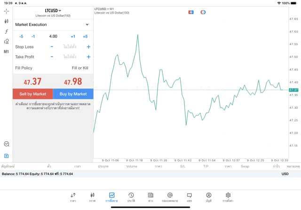Screen dimensions: 301x210
Task: Click Buy by Market button
Action: (x=73, y=94)
